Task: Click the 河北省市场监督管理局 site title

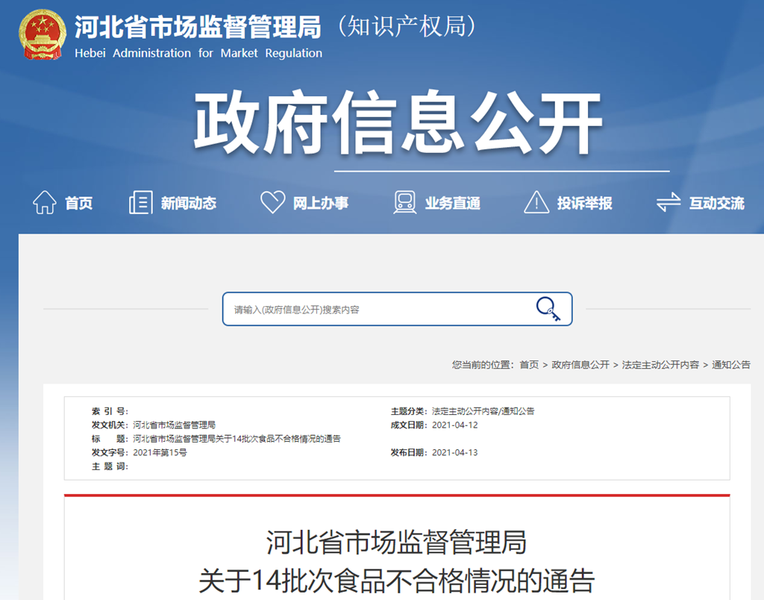Action: (x=198, y=28)
